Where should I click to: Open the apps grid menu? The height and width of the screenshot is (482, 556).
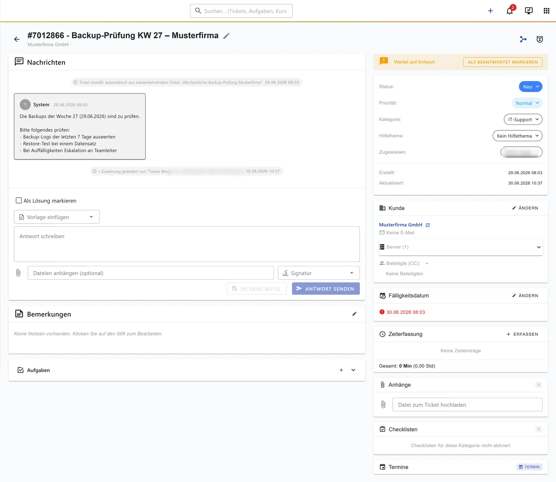(547, 11)
